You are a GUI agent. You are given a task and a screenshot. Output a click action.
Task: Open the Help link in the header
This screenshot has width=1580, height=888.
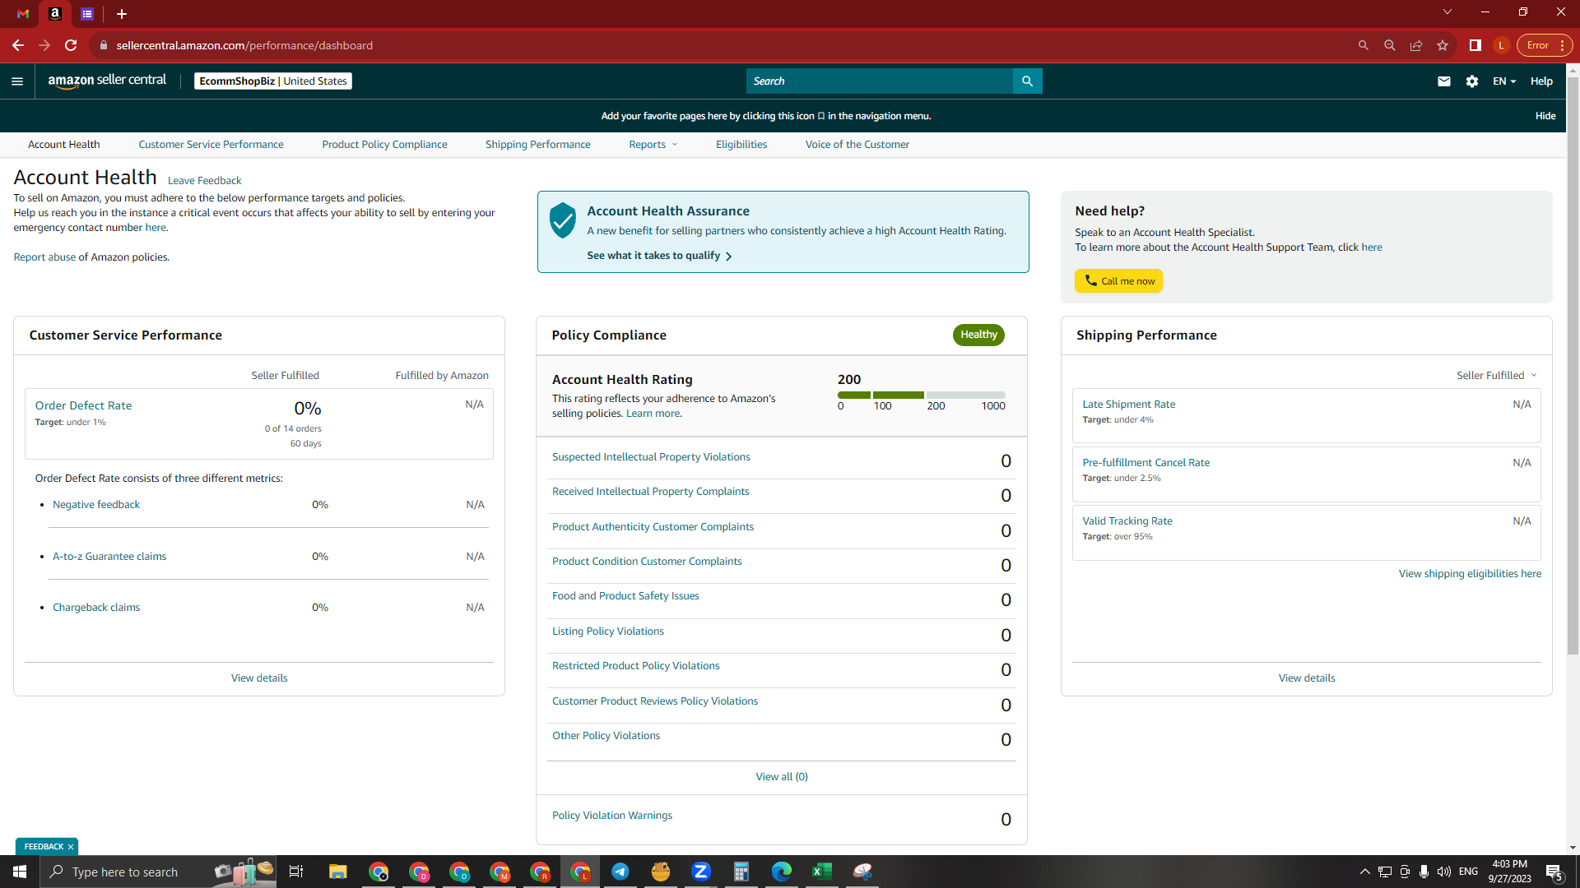coord(1541,81)
